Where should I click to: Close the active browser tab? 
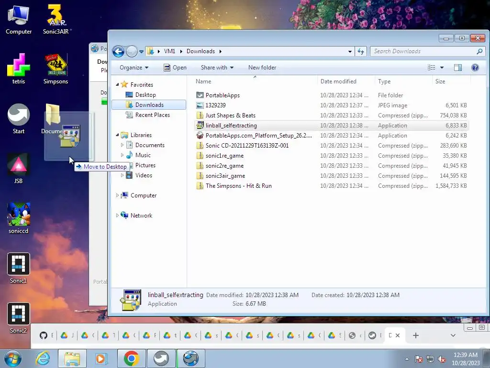[398, 335]
